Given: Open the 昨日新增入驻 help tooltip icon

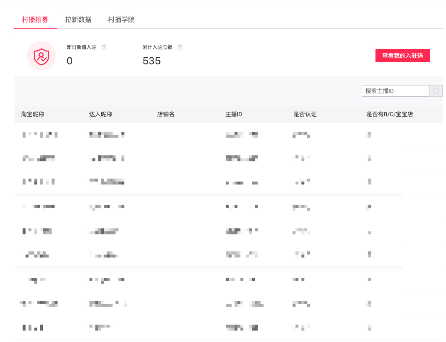Looking at the screenshot, I should [104, 47].
